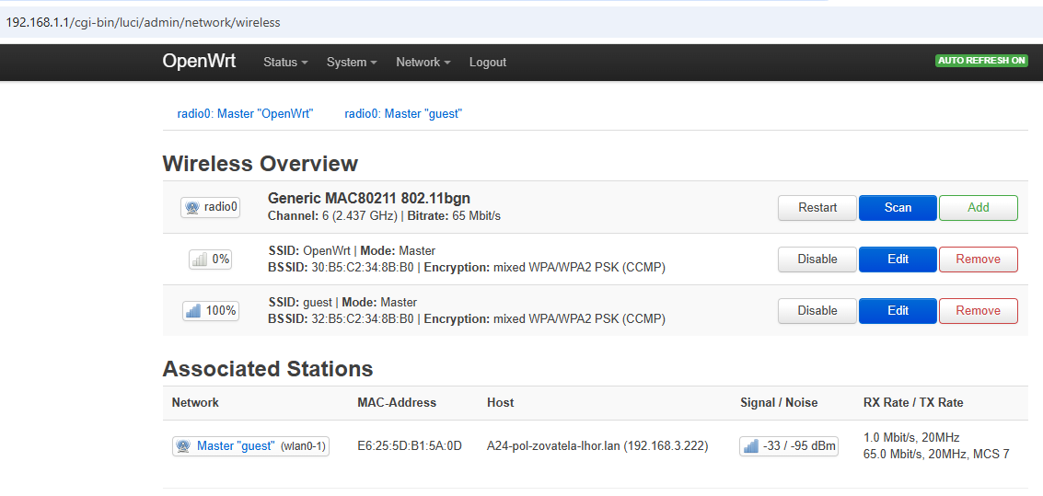Screen dimensions: 1043x496
Task: Open the radio0: Master "OpenWrt" tab
Action: [x=245, y=114]
